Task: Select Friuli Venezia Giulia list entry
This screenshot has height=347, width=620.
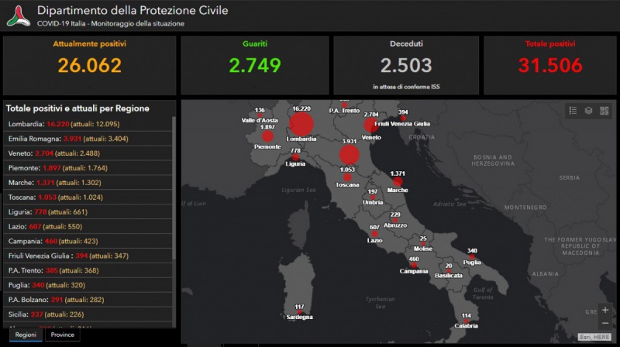Action: tap(87, 255)
